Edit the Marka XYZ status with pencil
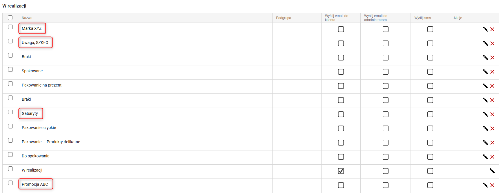This screenshot has width=501, height=195. 485,29
